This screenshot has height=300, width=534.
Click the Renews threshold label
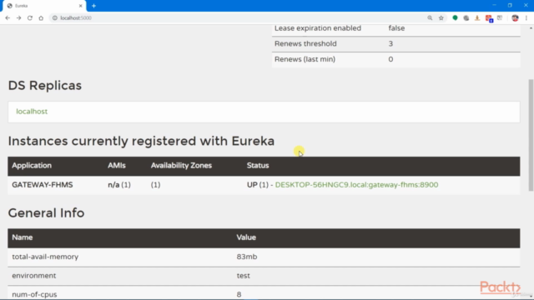(305, 44)
